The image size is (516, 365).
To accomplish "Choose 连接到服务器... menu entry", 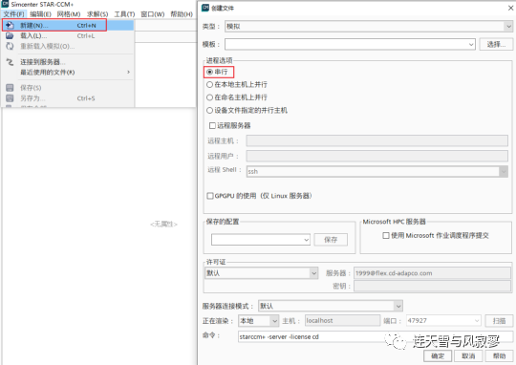I will pos(68,62).
